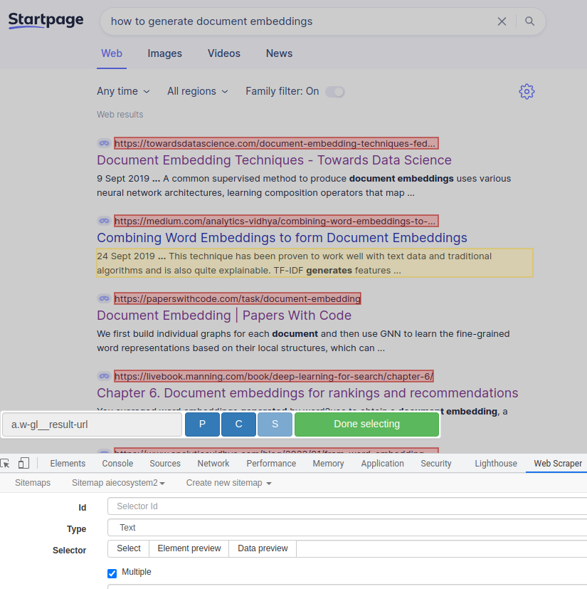Click anonymous view mask icon for towardsdatascience result

tap(104, 143)
